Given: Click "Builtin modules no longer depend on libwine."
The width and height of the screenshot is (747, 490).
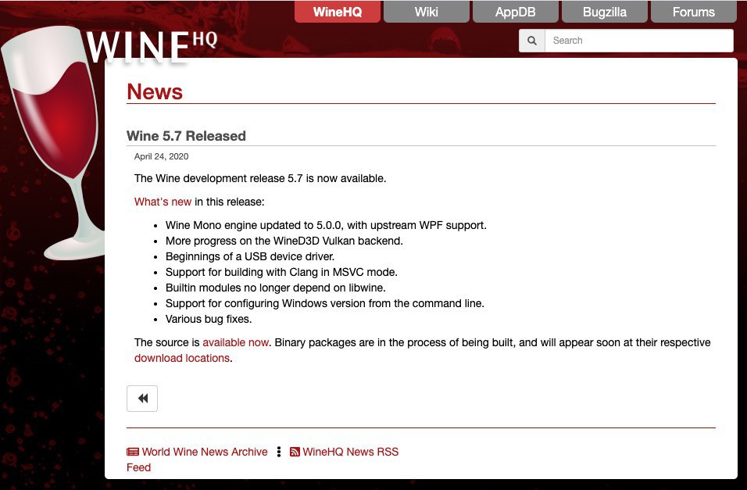Looking at the screenshot, I should 276,288.
